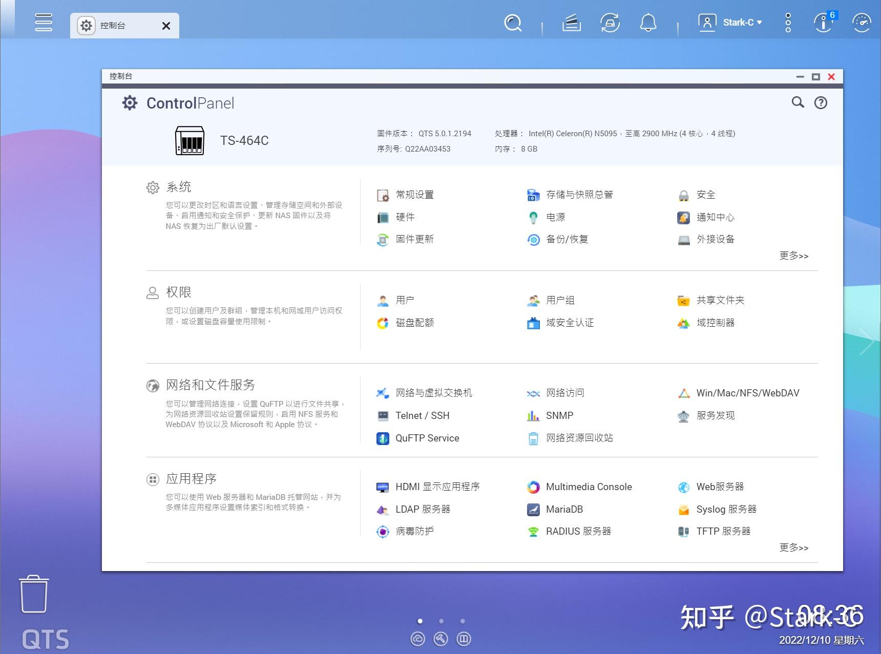Open the 用户 (Users) management
The width and height of the screenshot is (881, 654).
pyautogui.click(x=405, y=300)
